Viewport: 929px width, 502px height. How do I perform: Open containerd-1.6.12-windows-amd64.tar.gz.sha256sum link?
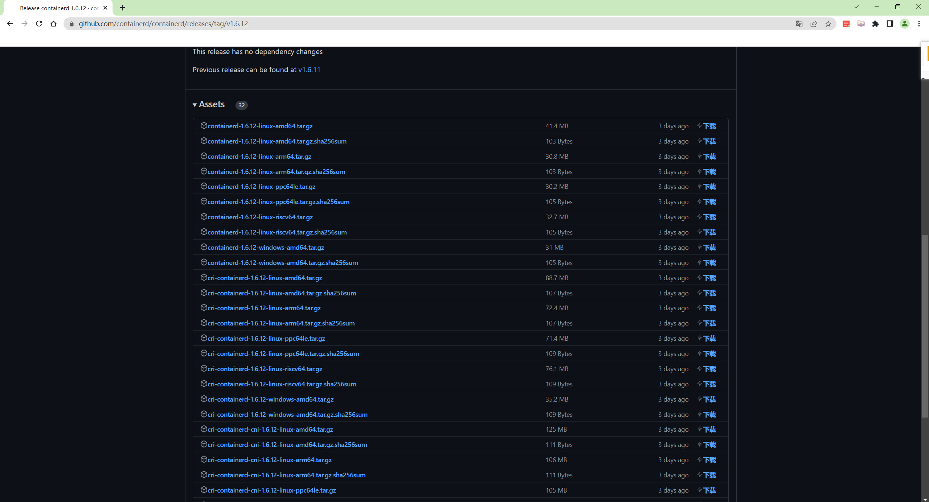[283, 263]
